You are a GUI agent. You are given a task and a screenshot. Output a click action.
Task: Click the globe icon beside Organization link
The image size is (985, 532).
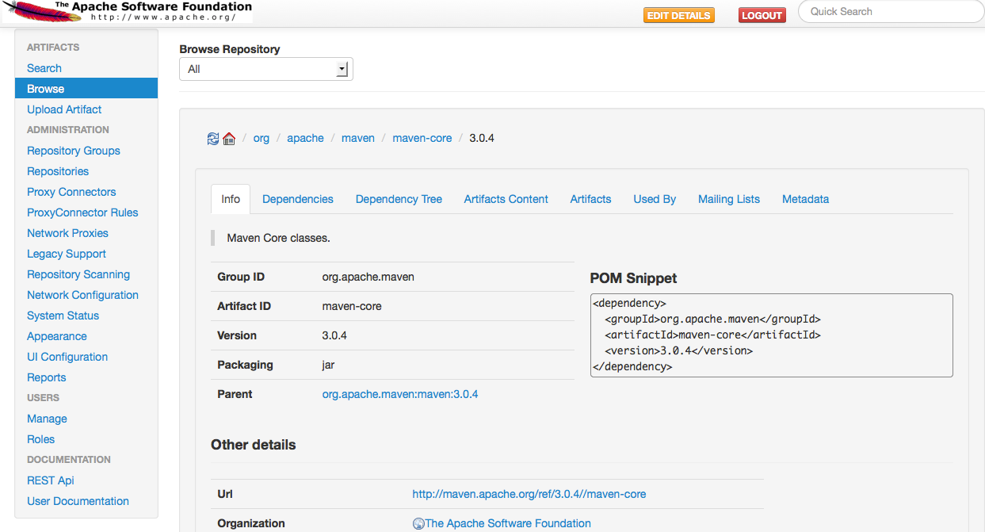click(418, 524)
